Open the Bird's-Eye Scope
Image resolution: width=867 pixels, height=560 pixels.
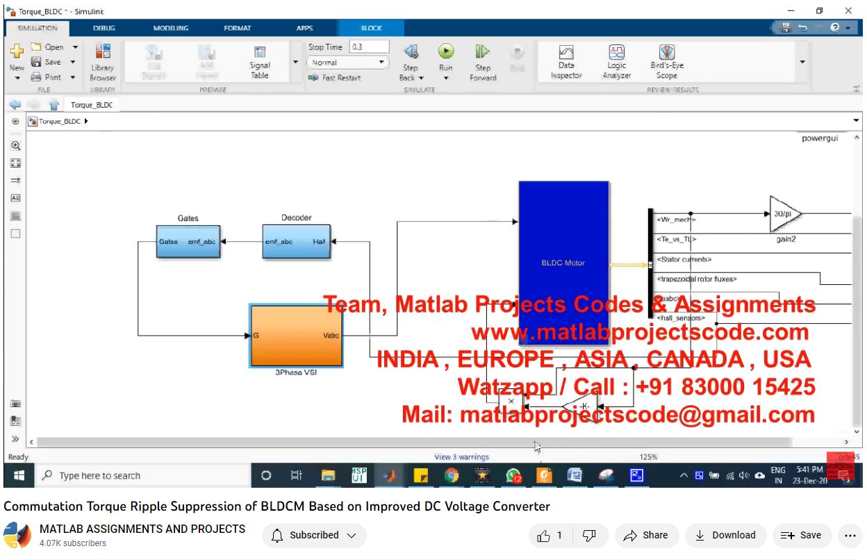667,61
